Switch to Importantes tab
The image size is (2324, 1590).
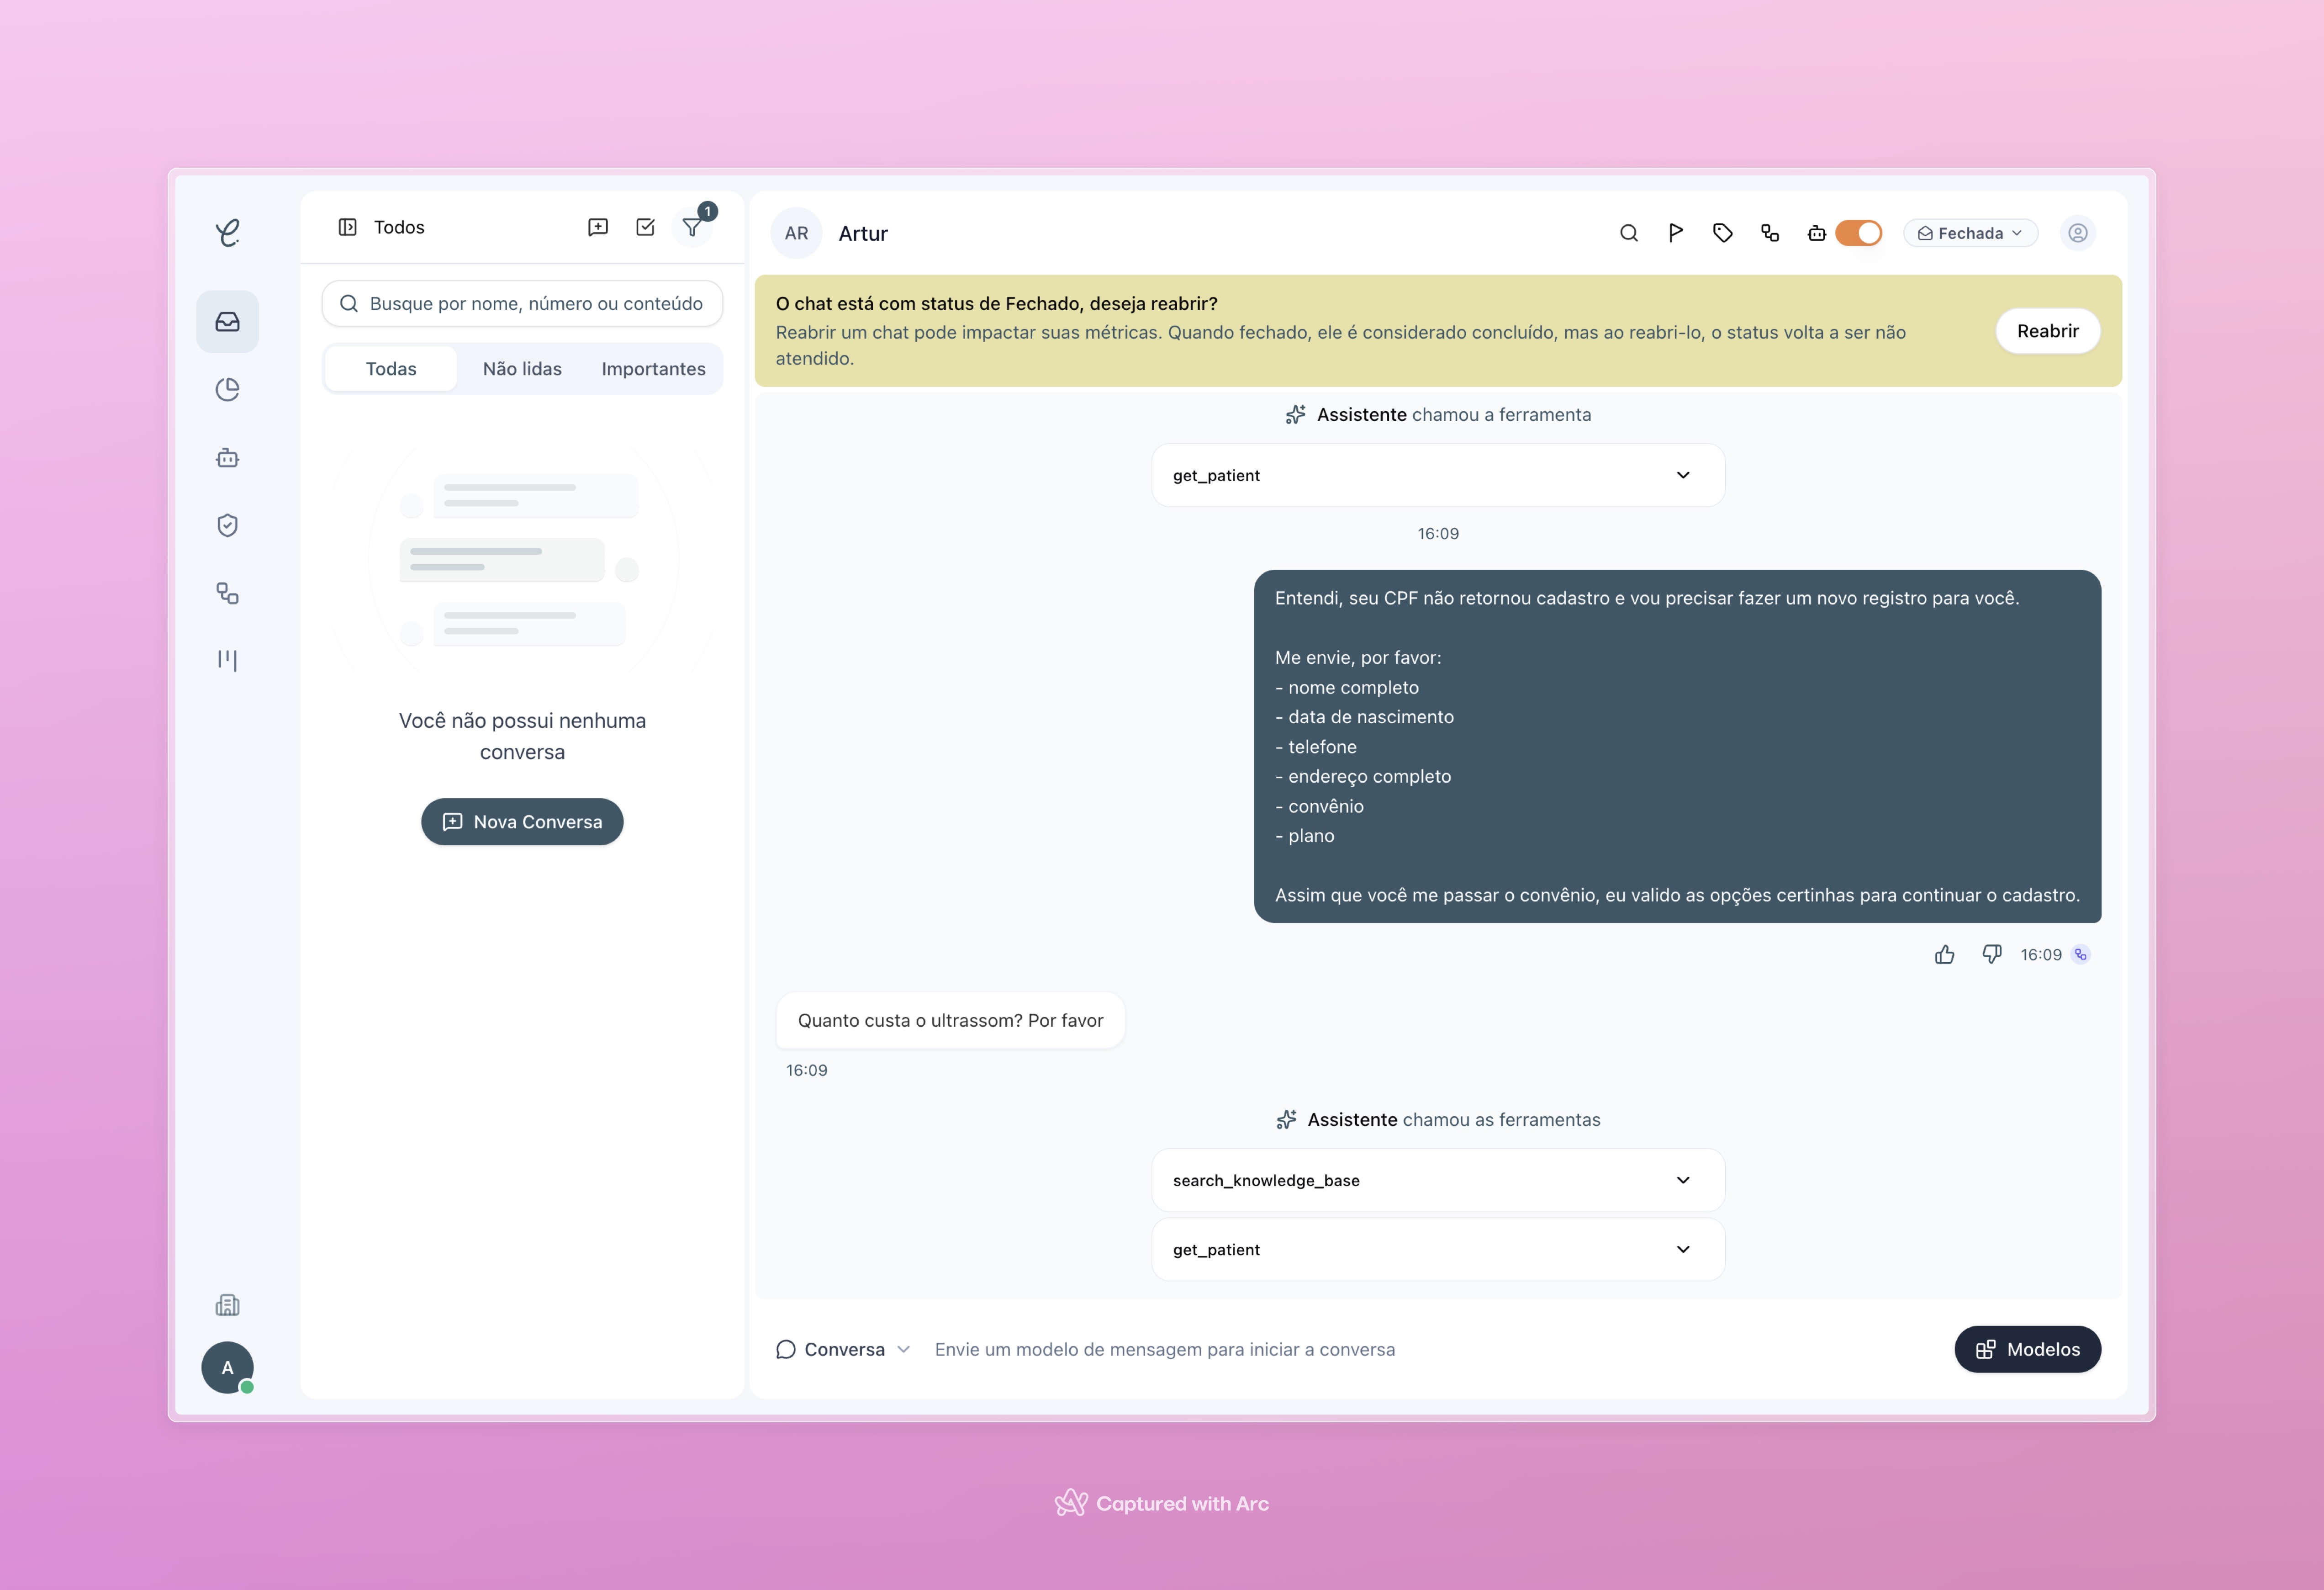click(x=653, y=369)
